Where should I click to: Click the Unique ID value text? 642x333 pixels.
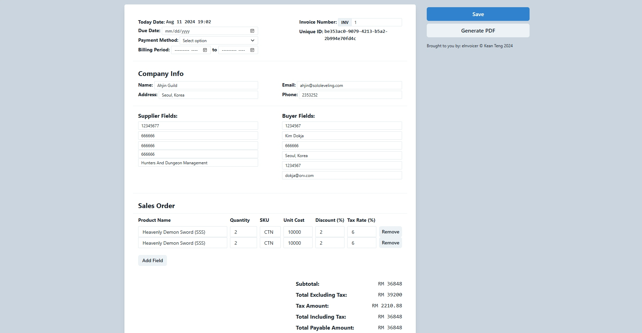pyautogui.click(x=356, y=35)
